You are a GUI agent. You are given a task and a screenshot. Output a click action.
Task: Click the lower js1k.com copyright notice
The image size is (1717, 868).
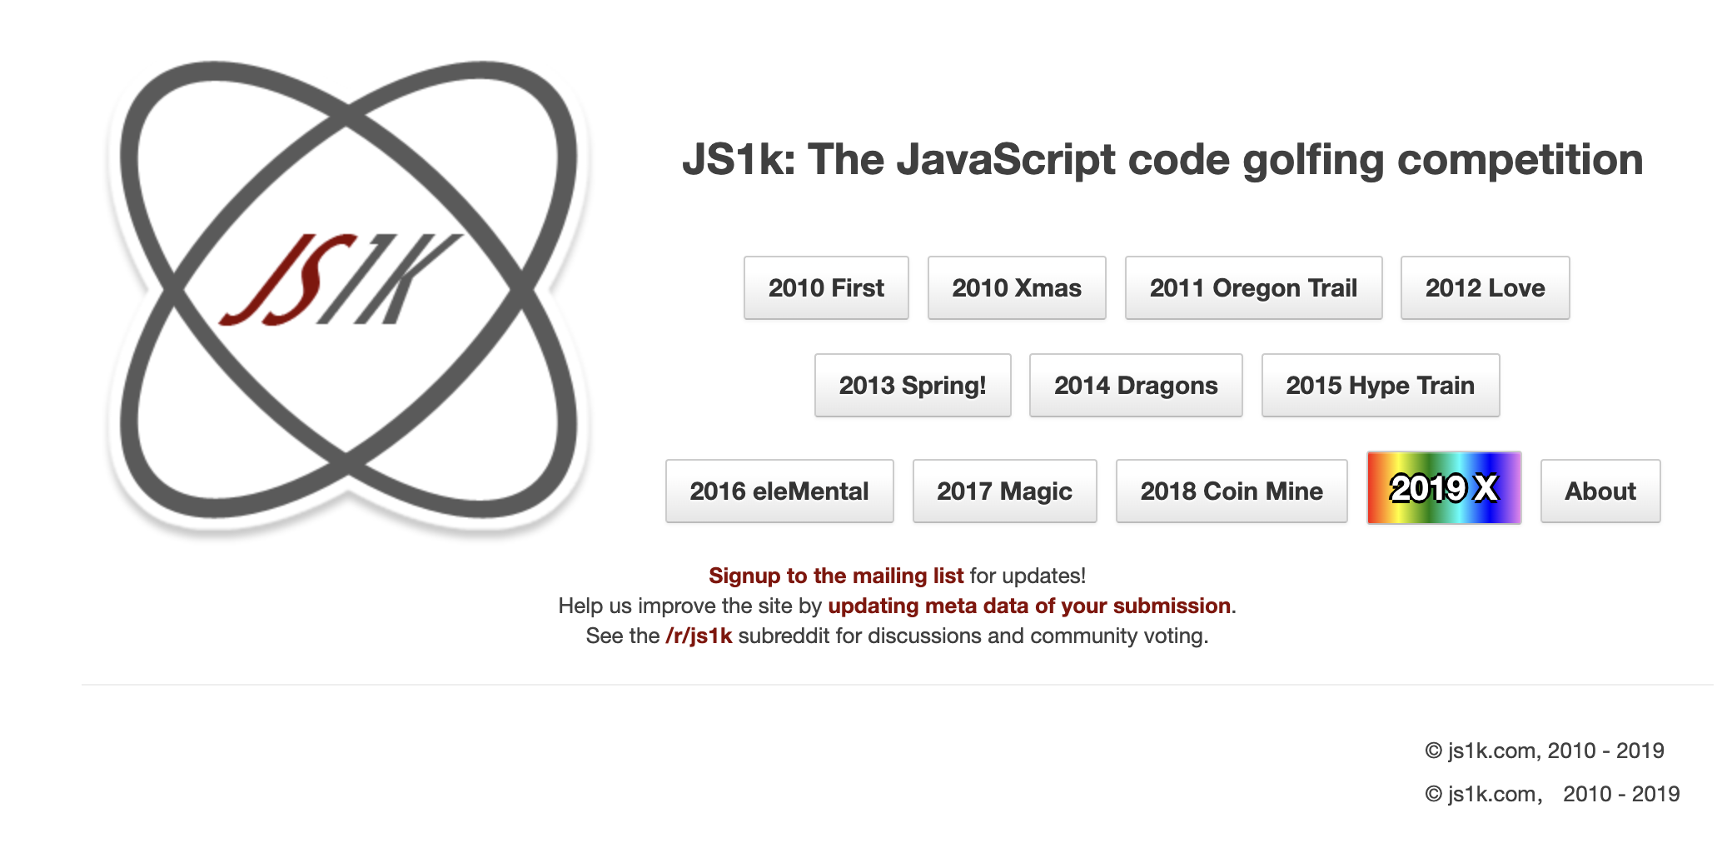coord(1551,794)
